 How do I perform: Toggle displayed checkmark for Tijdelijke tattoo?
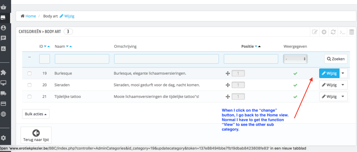point(295,96)
